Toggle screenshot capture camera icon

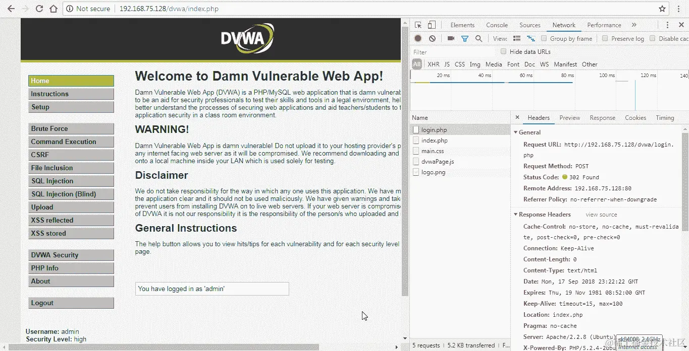click(x=451, y=38)
